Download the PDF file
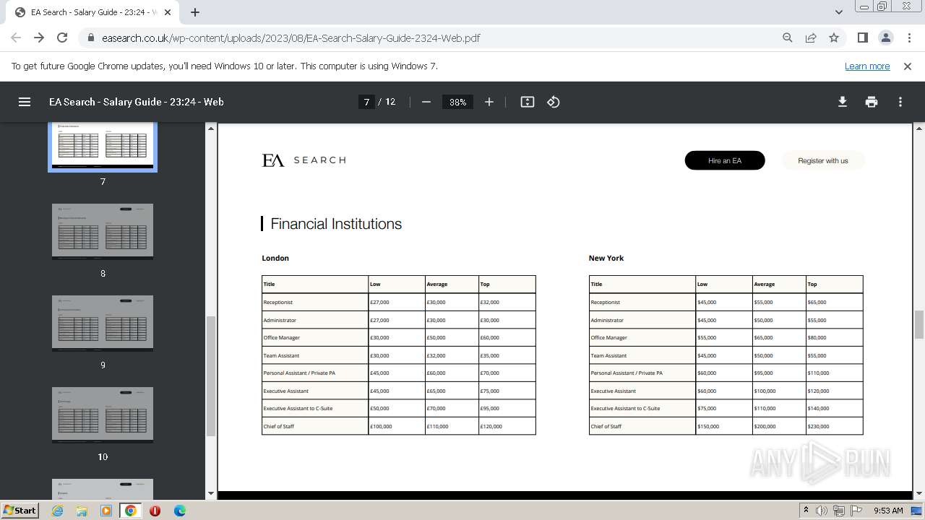 [x=843, y=102]
